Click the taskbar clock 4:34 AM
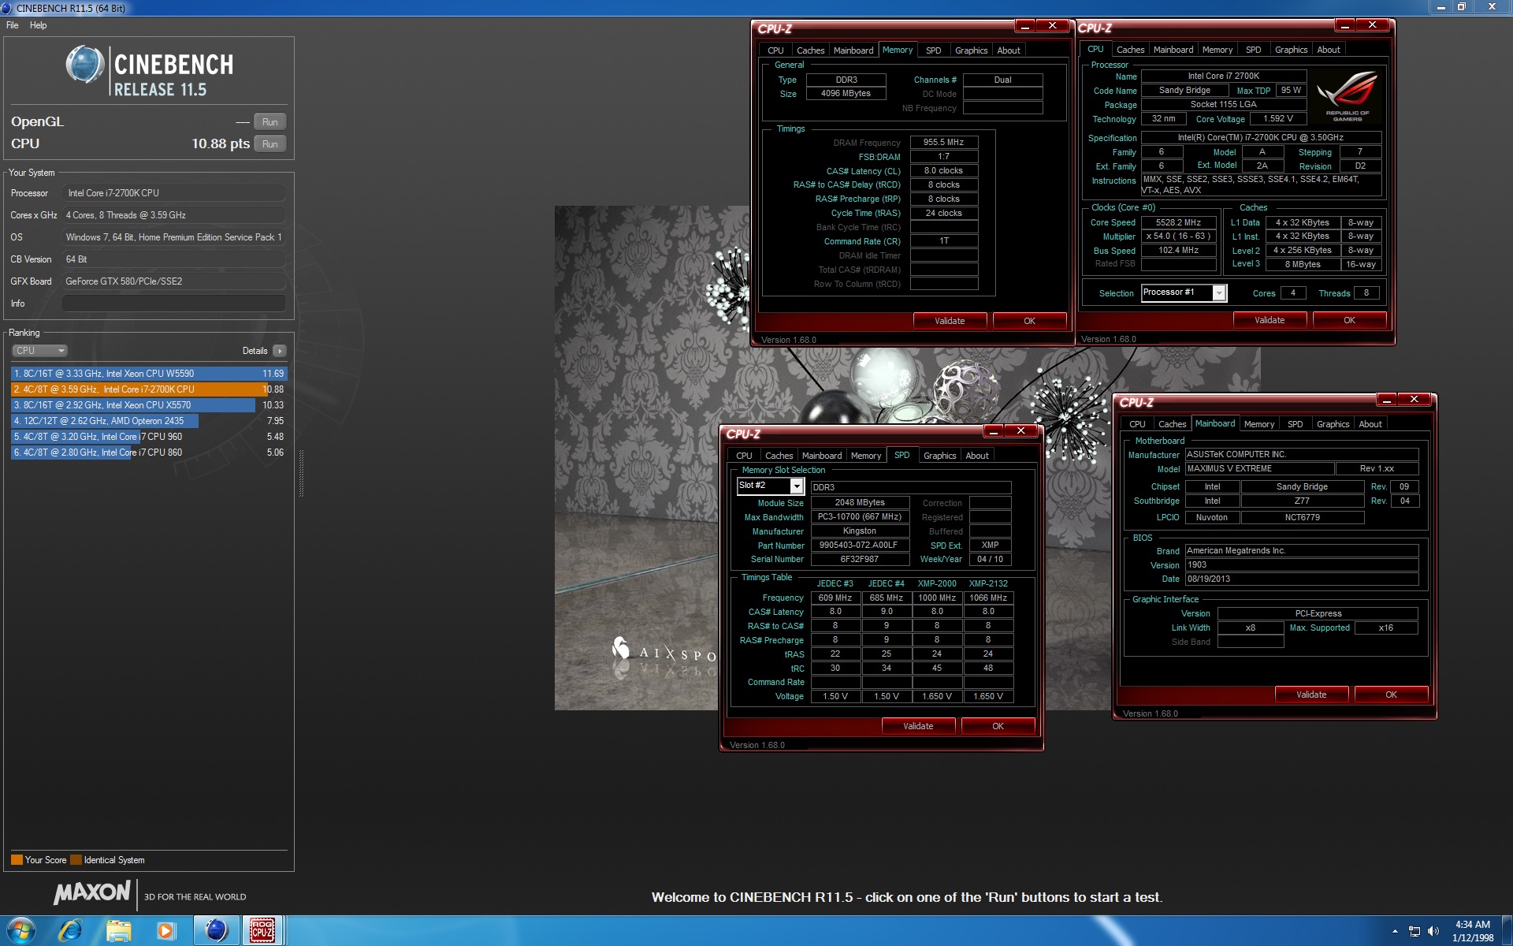The height and width of the screenshot is (946, 1513). 1473,931
